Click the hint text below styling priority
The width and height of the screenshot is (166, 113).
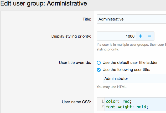(x=131, y=47)
